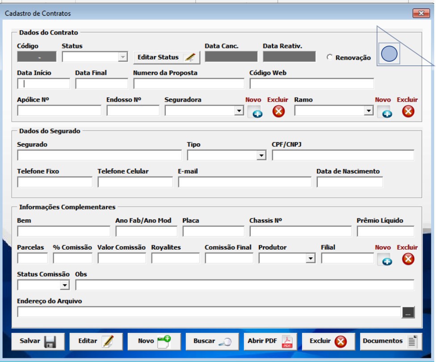Click the Novo plus icon beside Ramo

coord(384,112)
